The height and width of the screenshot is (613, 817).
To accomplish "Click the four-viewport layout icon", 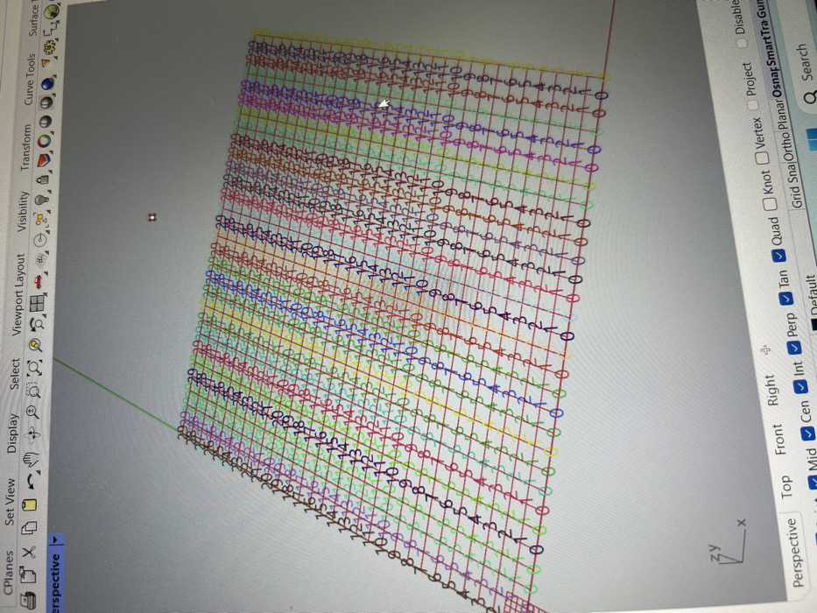I will (38, 303).
